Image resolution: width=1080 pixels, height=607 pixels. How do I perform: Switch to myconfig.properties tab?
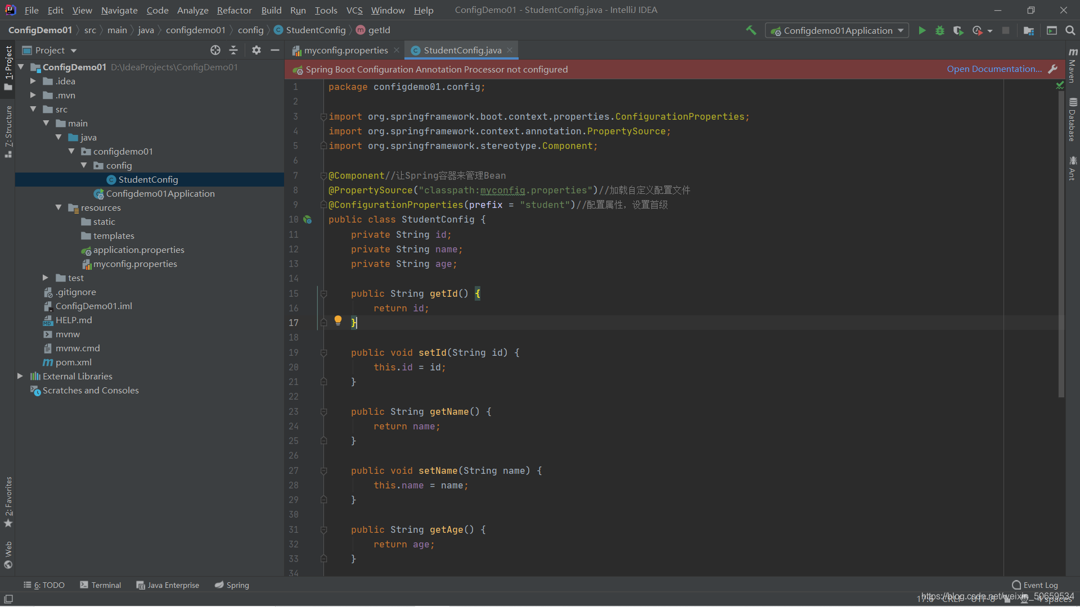343,49
